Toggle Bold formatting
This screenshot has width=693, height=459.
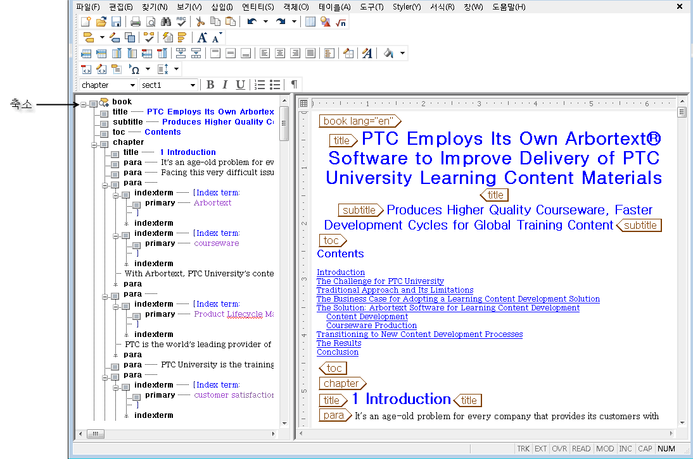(x=210, y=85)
